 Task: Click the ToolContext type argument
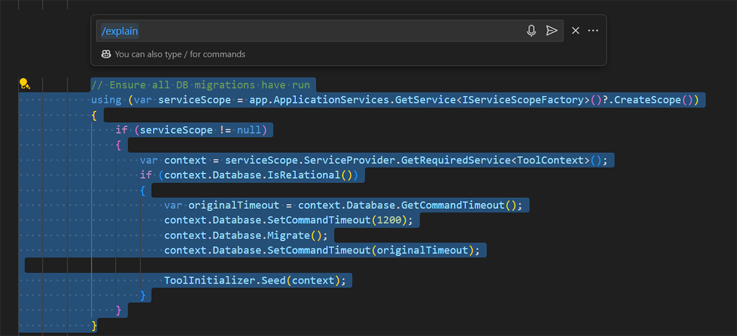[x=550, y=160]
